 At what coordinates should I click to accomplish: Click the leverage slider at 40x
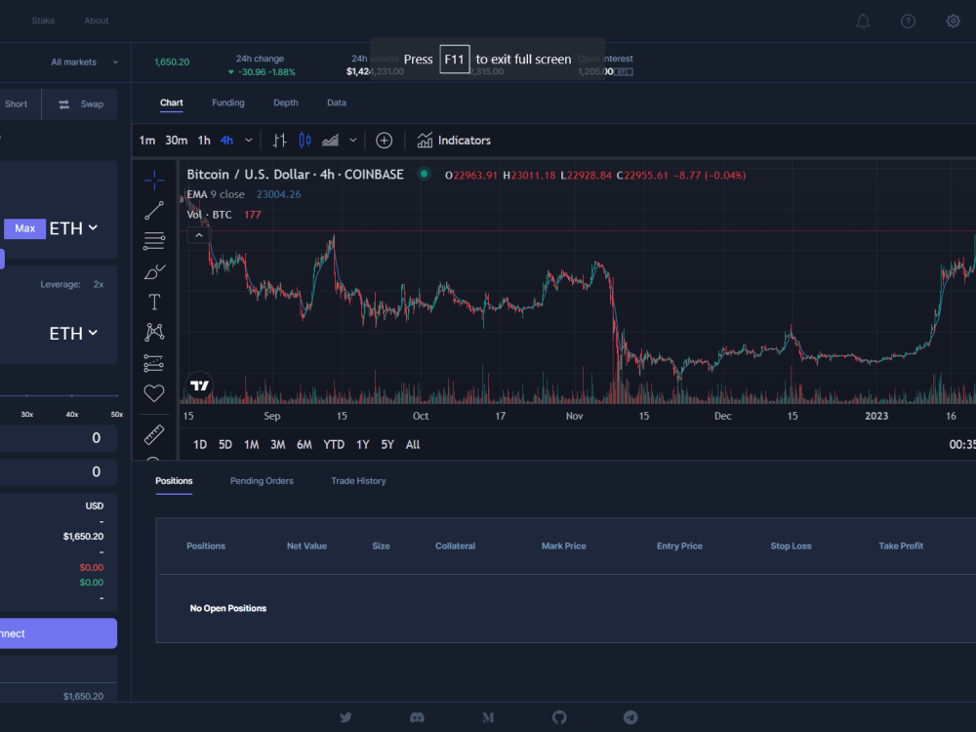point(72,395)
